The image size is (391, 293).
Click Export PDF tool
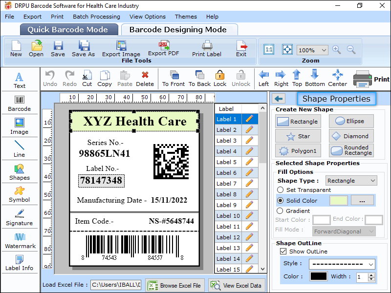pos(164,48)
